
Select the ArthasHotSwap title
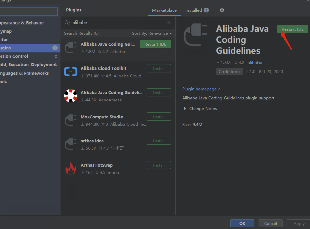[97, 165]
